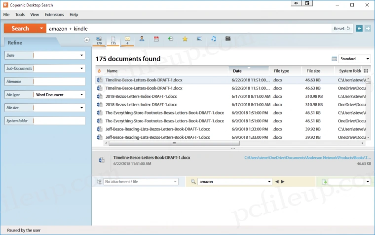Go back with the left arrow button
The width and height of the screenshot is (375, 235).
pyautogui.click(x=359, y=29)
